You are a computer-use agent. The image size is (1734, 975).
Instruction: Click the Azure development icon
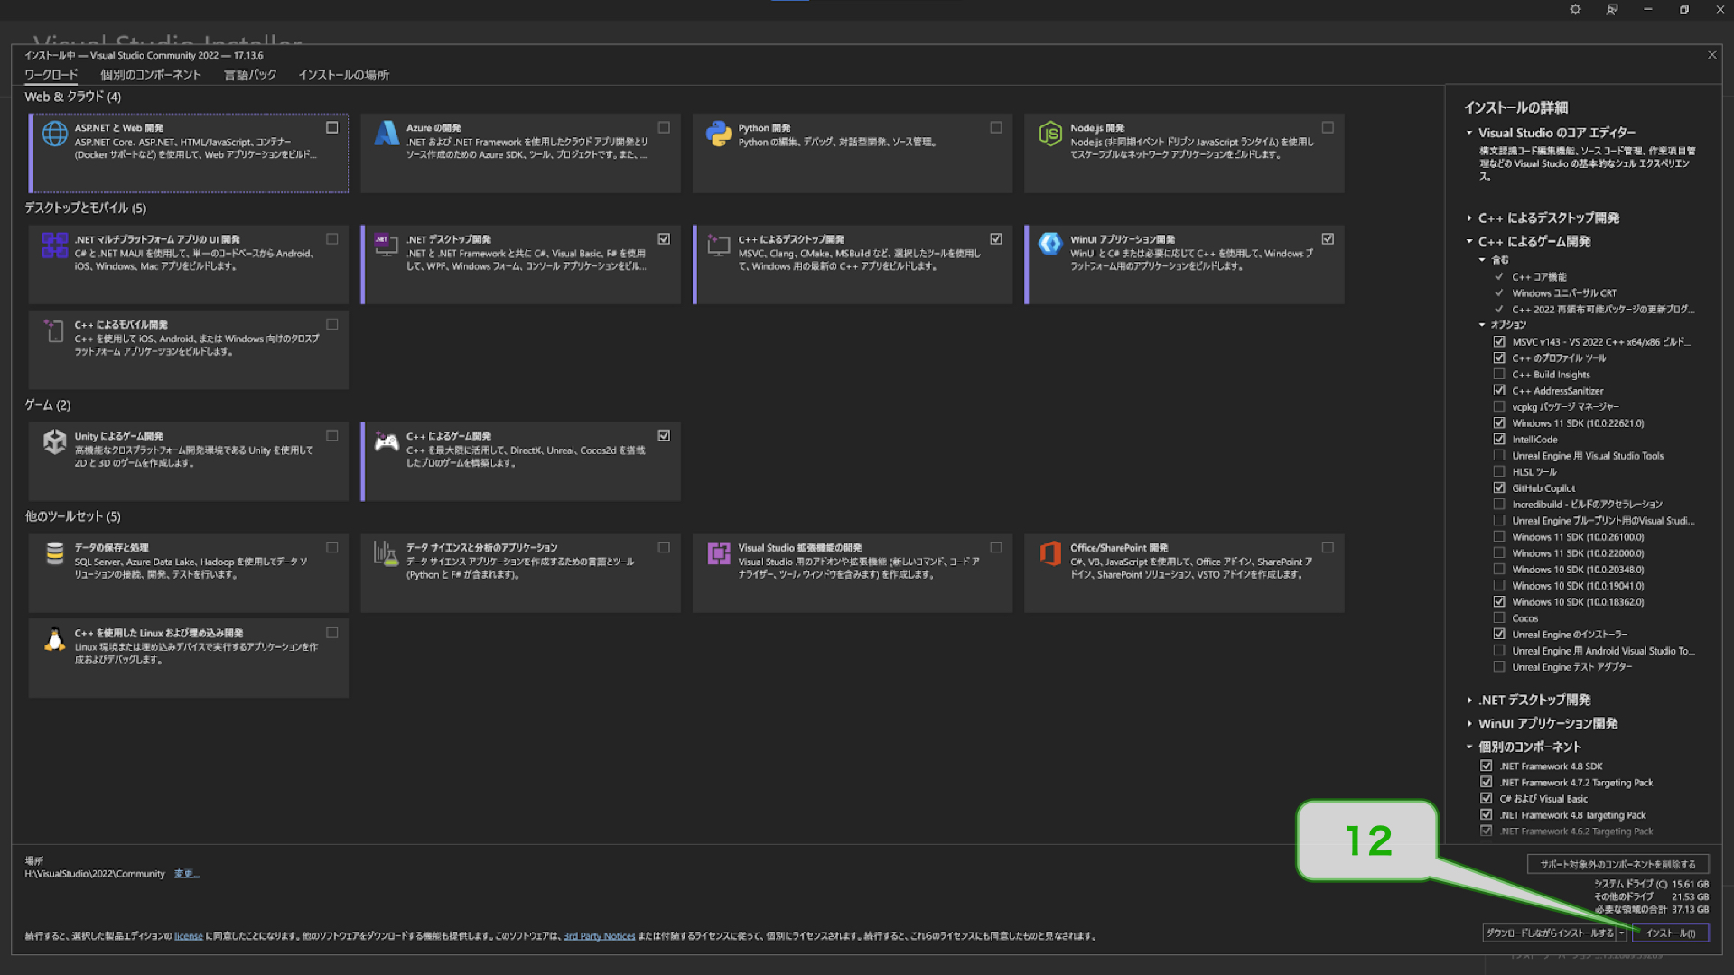[387, 134]
